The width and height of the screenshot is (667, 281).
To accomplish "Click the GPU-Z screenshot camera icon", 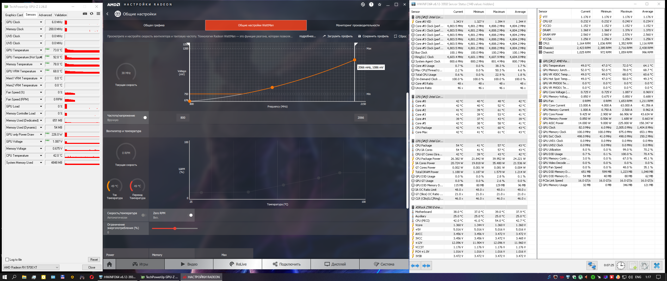I will coord(85,14).
